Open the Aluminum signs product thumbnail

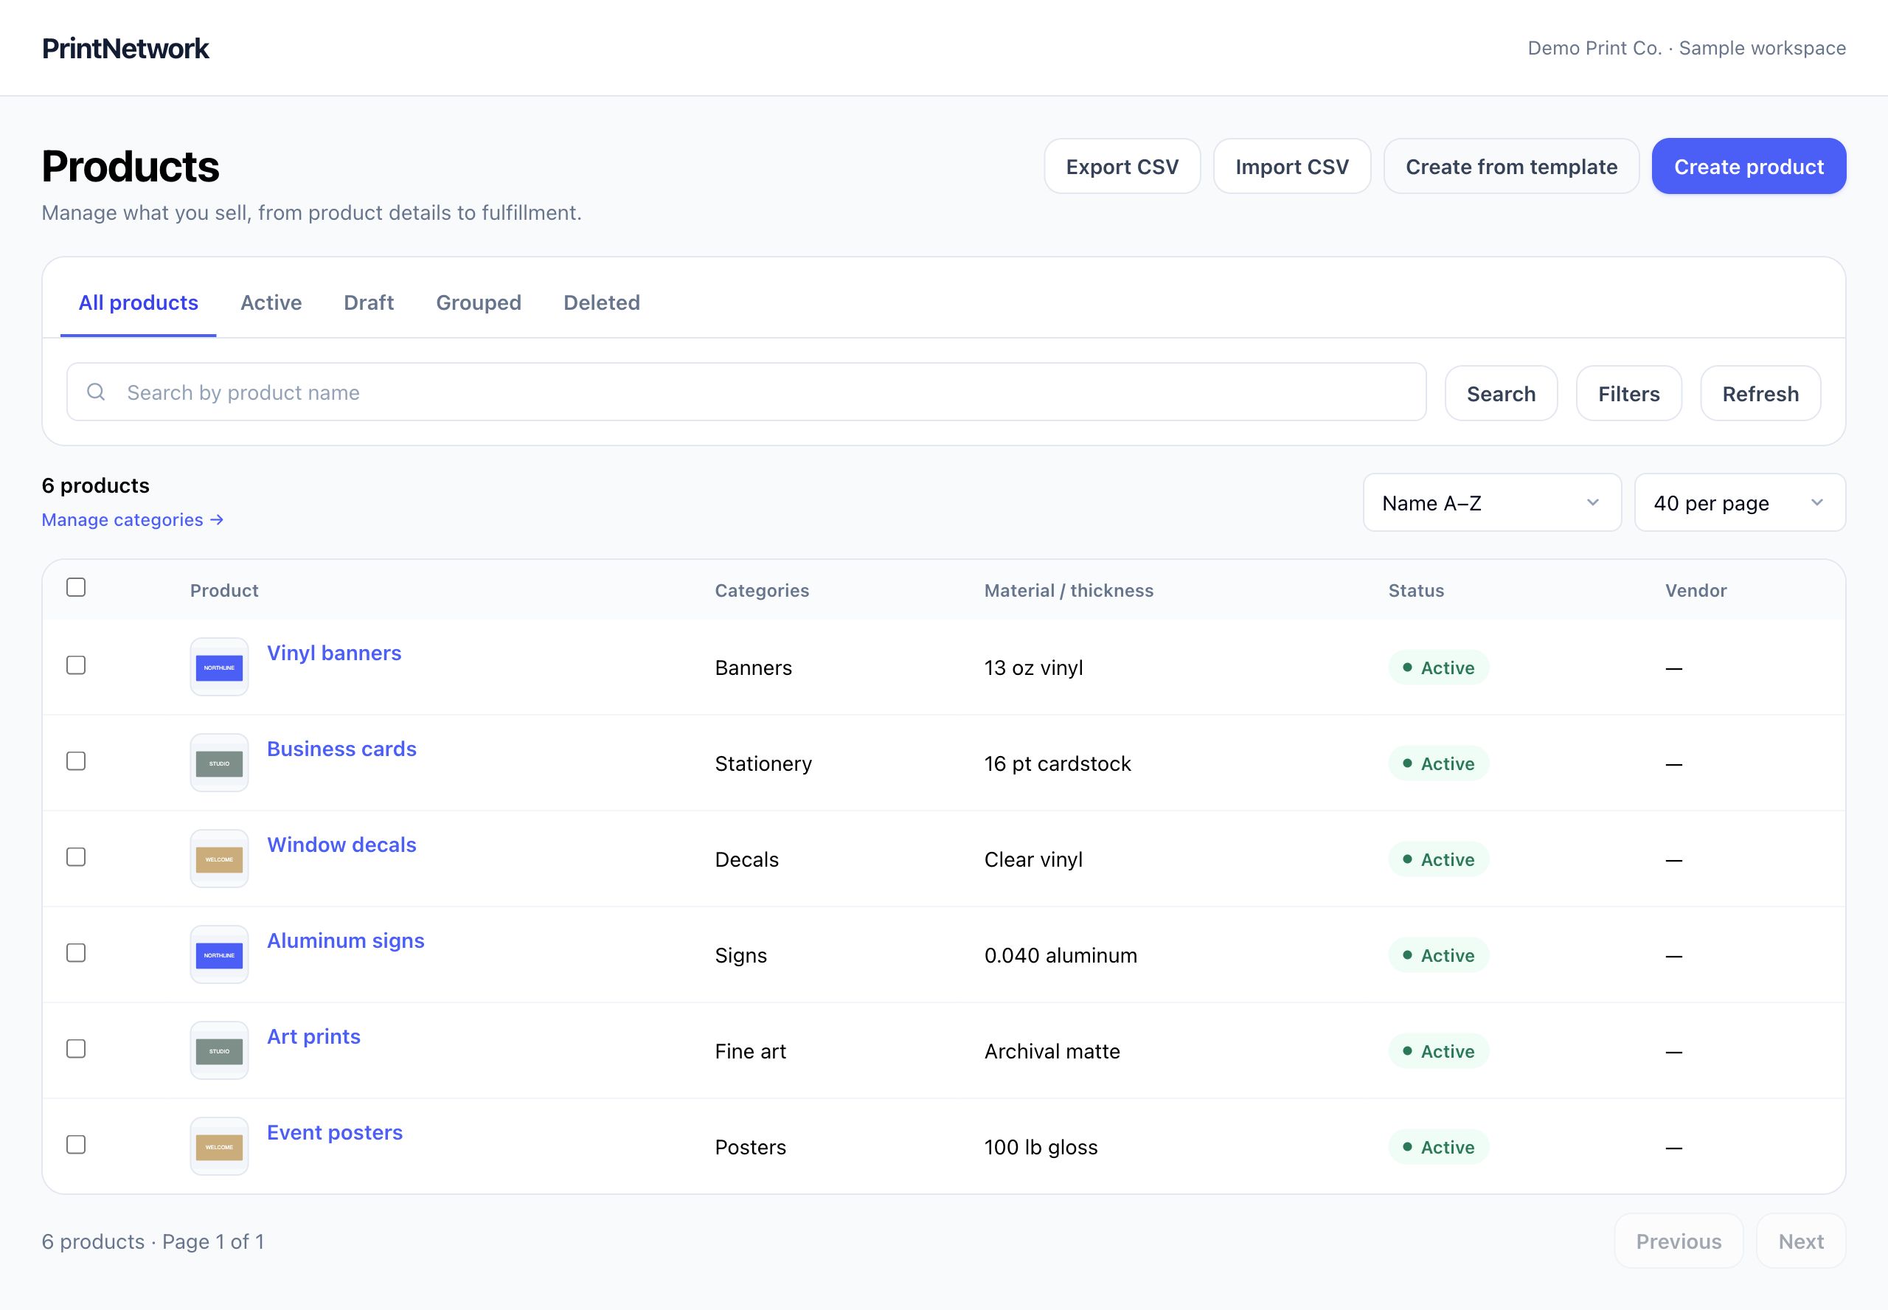(x=219, y=955)
